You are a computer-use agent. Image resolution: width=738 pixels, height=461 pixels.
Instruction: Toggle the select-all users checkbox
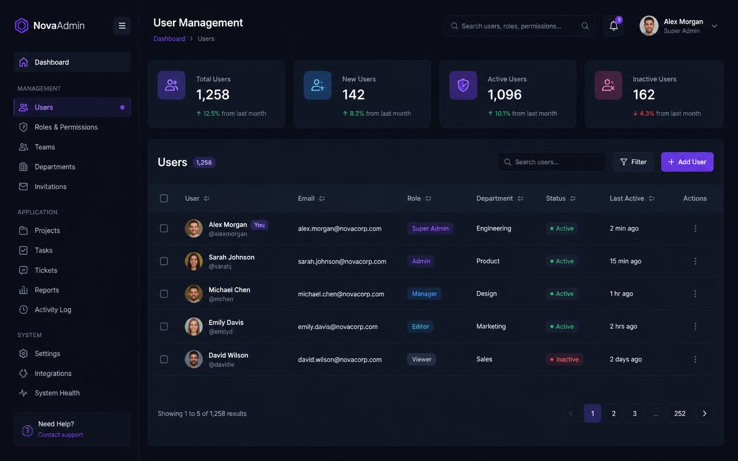[x=164, y=198]
